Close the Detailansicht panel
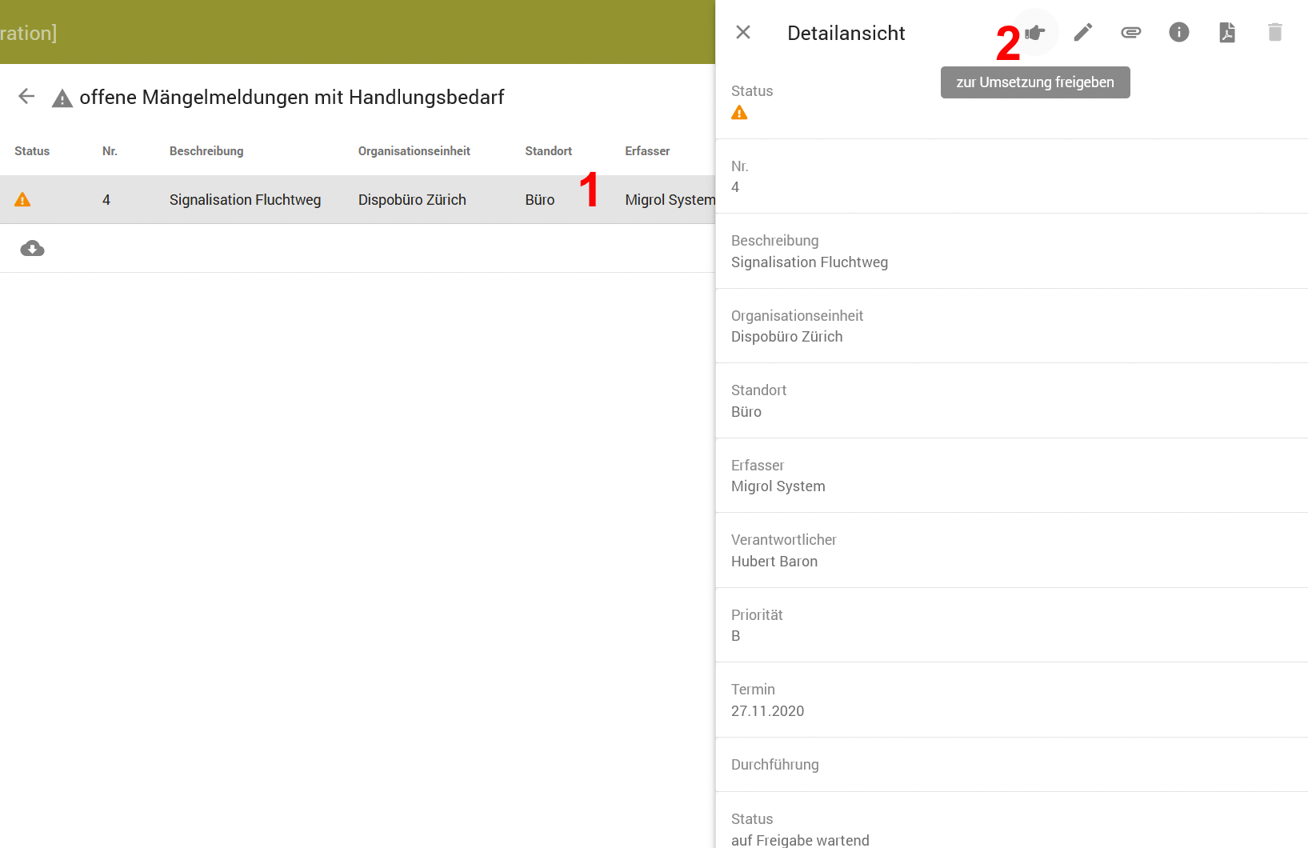 click(x=743, y=32)
